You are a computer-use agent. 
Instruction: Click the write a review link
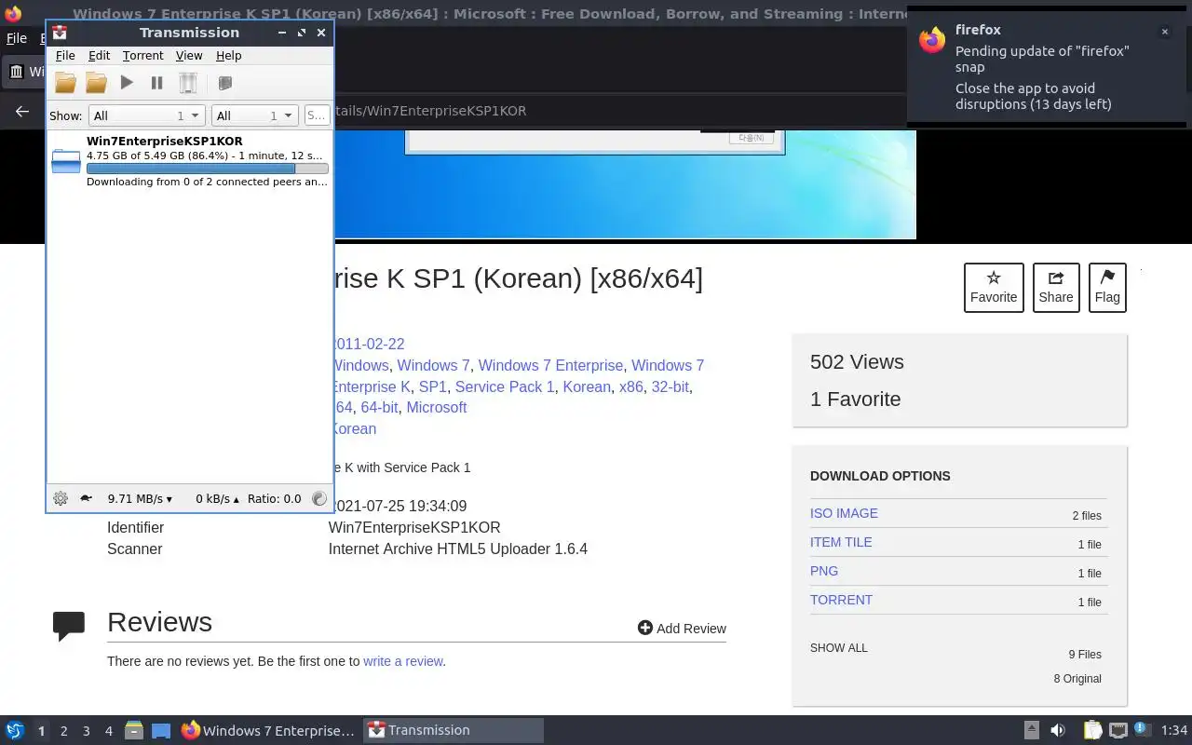[x=403, y=661]
